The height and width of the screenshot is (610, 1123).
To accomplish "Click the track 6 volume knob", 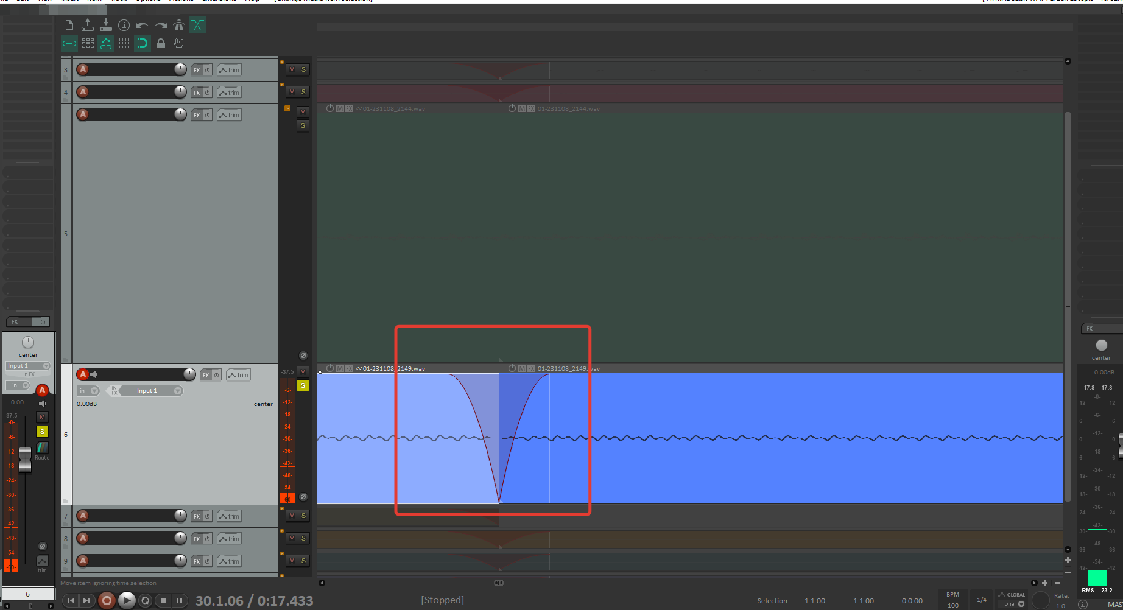I will click(189, 374).
